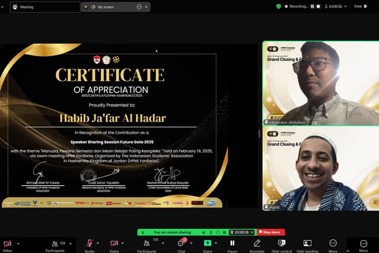
Task: Click the green Share screen icon
Action: coord(207,243)
